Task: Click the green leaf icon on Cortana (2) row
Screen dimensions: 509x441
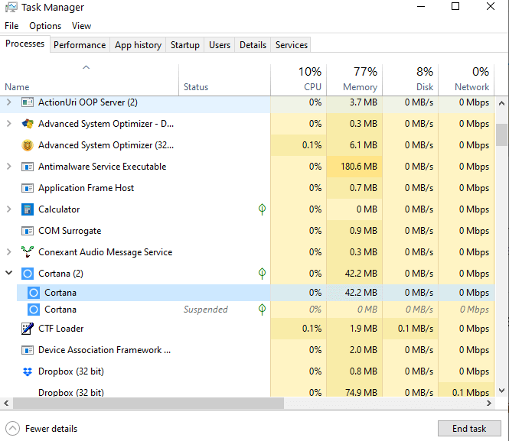Action: (x=262, y=274)
